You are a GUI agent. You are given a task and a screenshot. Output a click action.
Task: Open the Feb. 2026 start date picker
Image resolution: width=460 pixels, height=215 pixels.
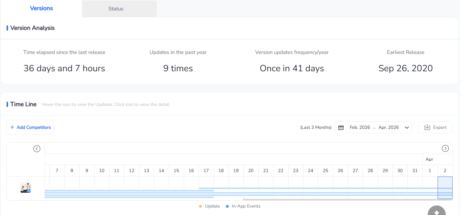point(360,128)
